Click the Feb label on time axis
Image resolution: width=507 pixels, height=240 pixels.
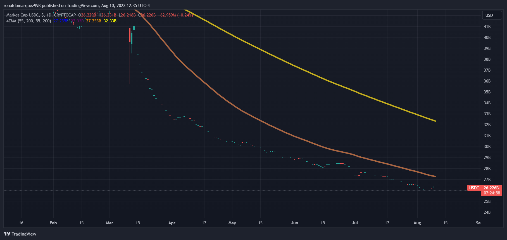pyautogui.click(x=53, y=223)
